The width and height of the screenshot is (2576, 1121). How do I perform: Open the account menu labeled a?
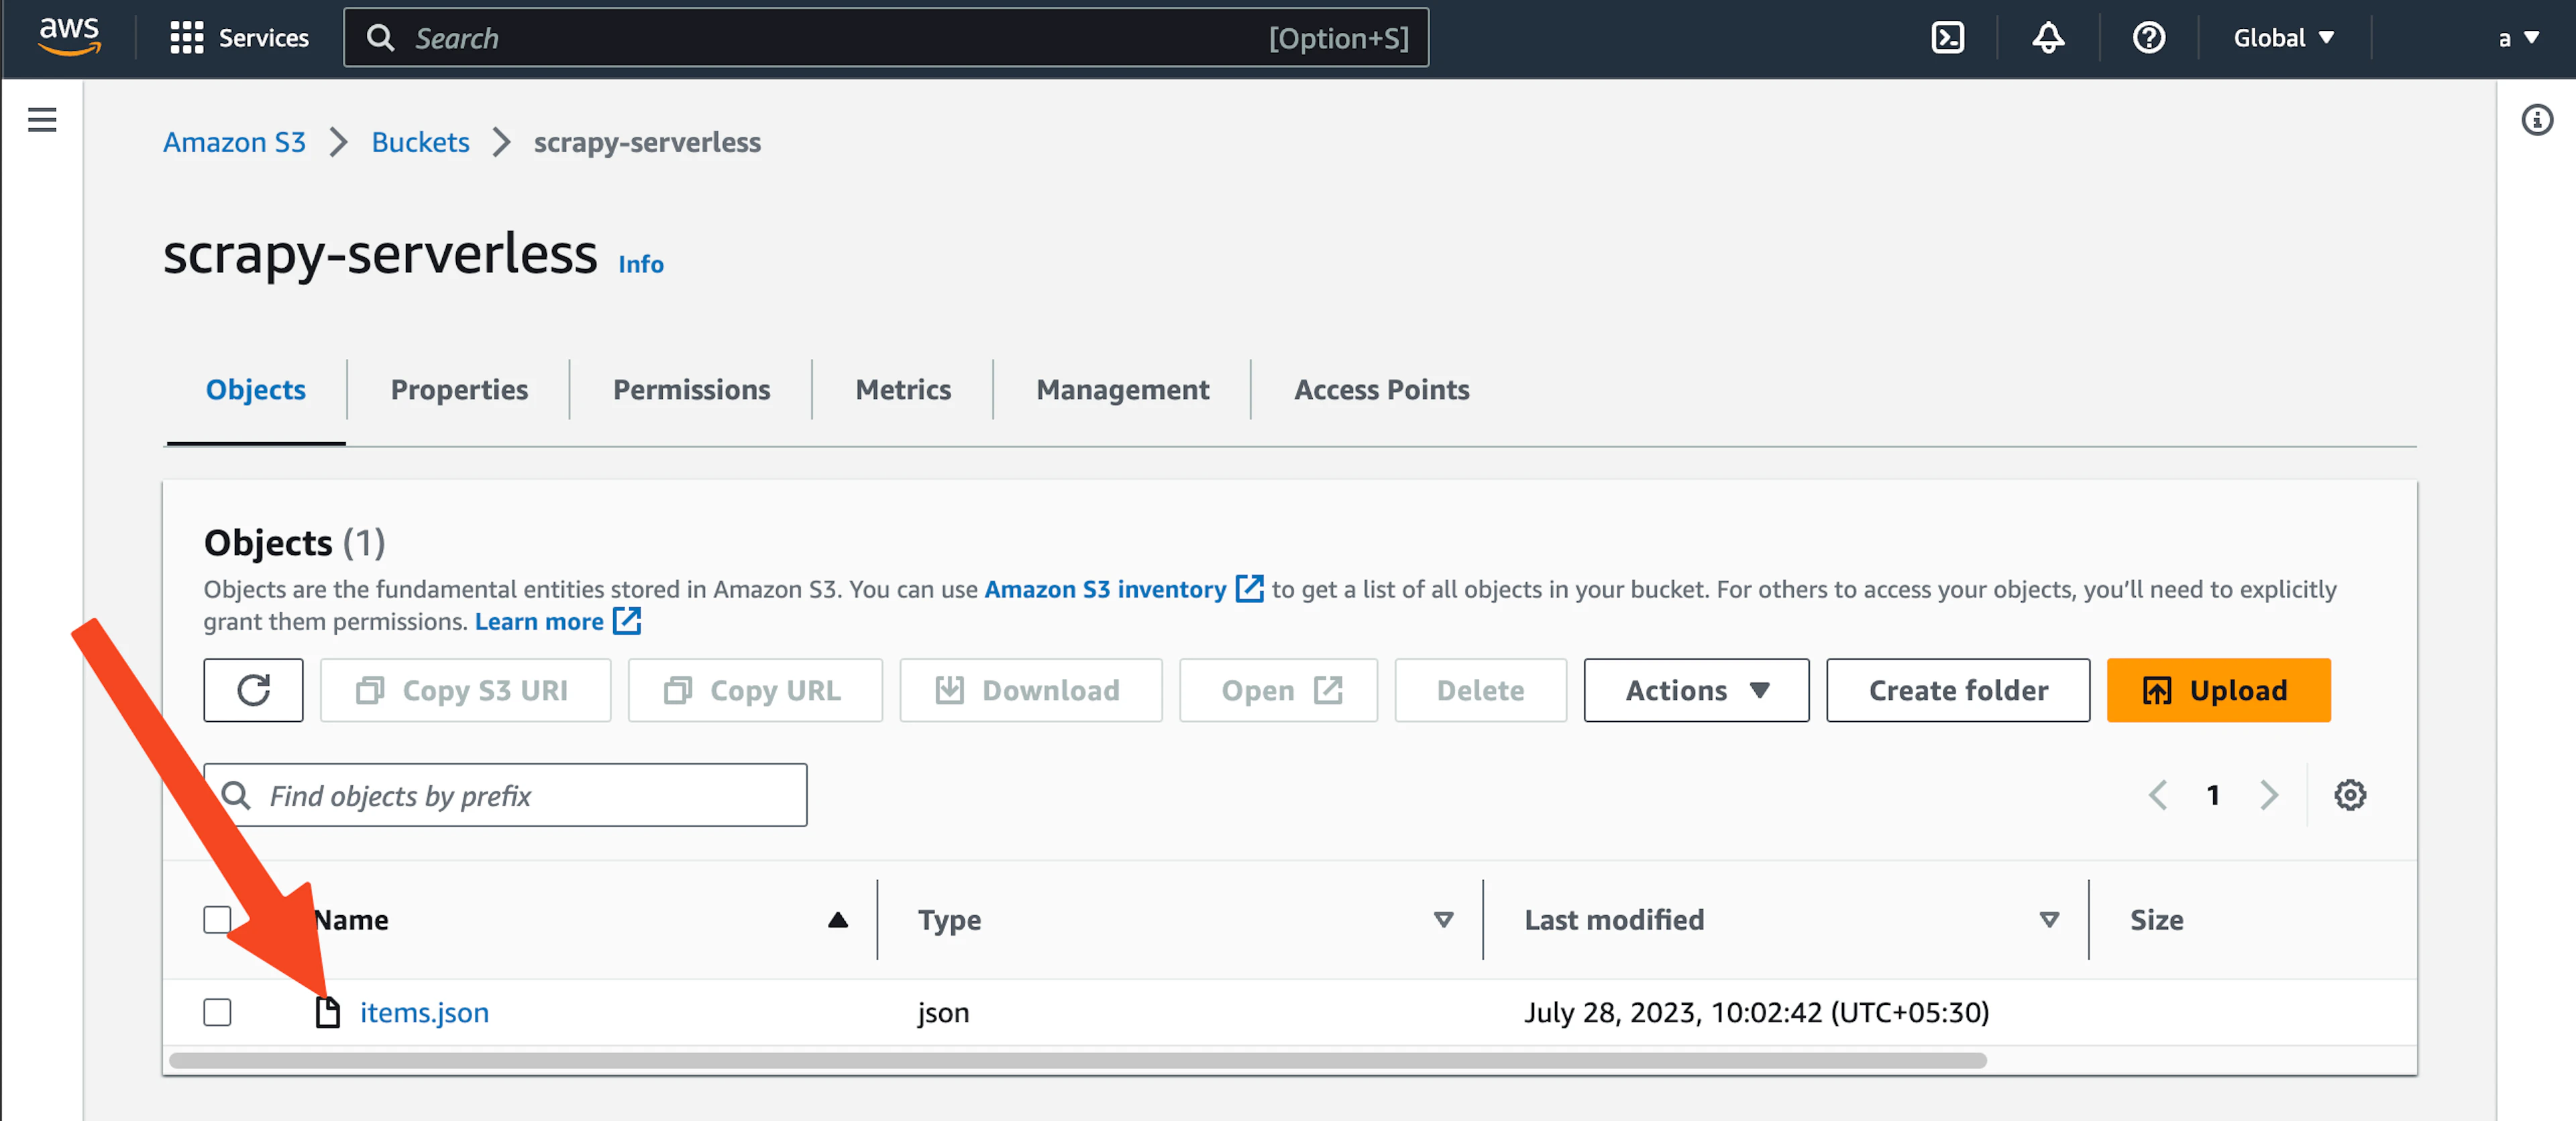[x=2518, y=38]
